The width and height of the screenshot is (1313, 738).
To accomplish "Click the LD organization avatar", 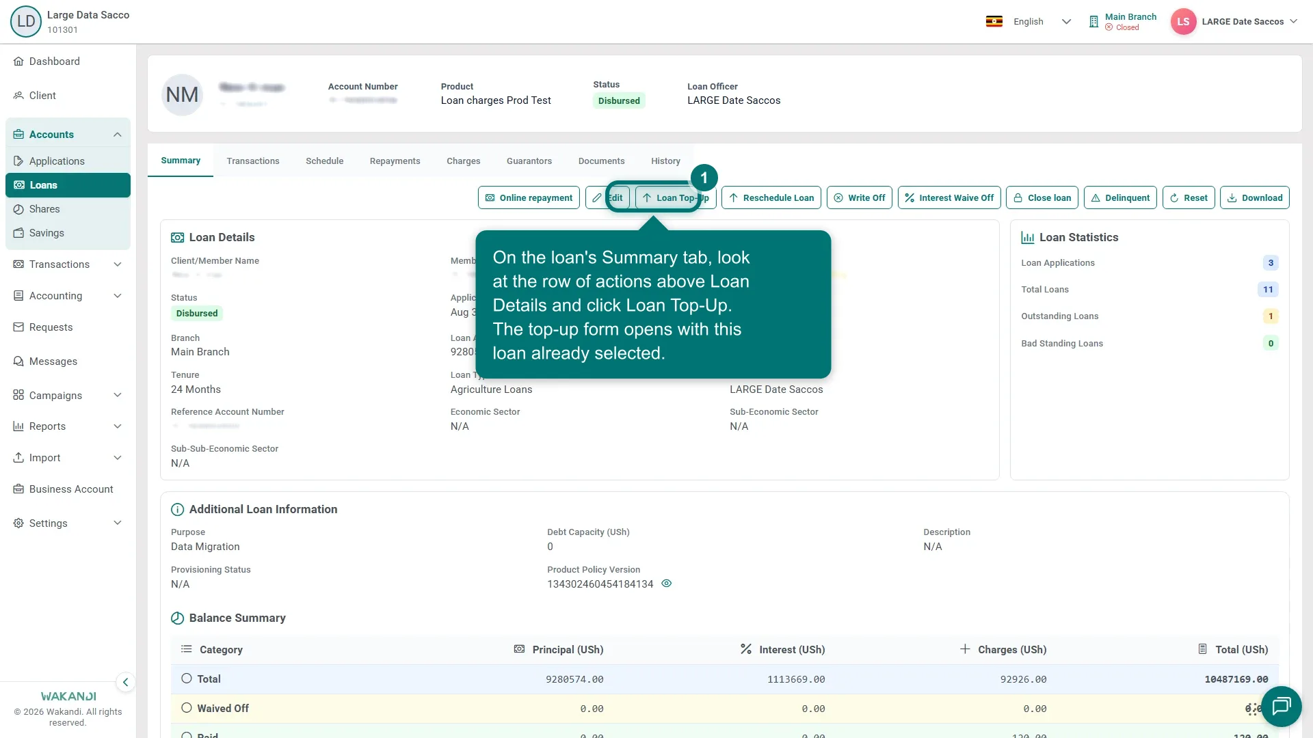I will tap(26, 21).
